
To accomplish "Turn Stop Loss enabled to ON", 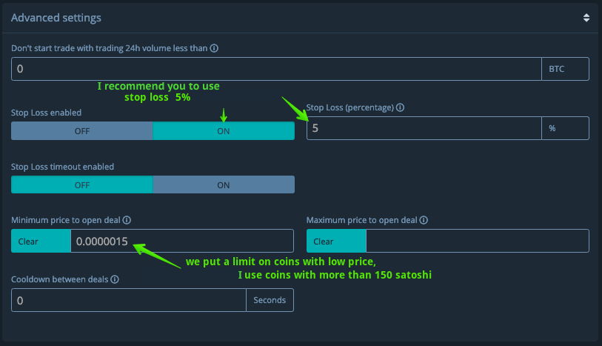I will [x=223, y=130].
